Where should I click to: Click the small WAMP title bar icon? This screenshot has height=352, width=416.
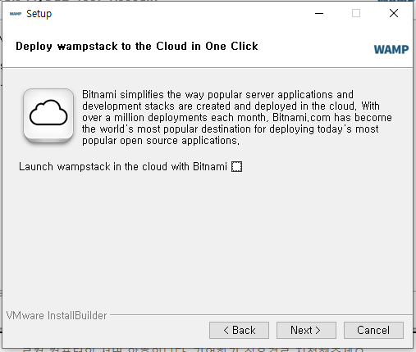(16, 14)
